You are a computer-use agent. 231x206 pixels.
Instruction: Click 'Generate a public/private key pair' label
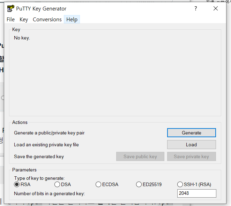point(49,133)
